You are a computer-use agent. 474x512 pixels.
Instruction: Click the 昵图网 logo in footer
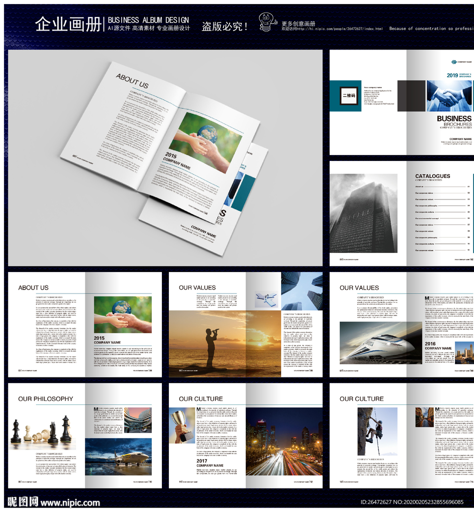pos(22,502)
